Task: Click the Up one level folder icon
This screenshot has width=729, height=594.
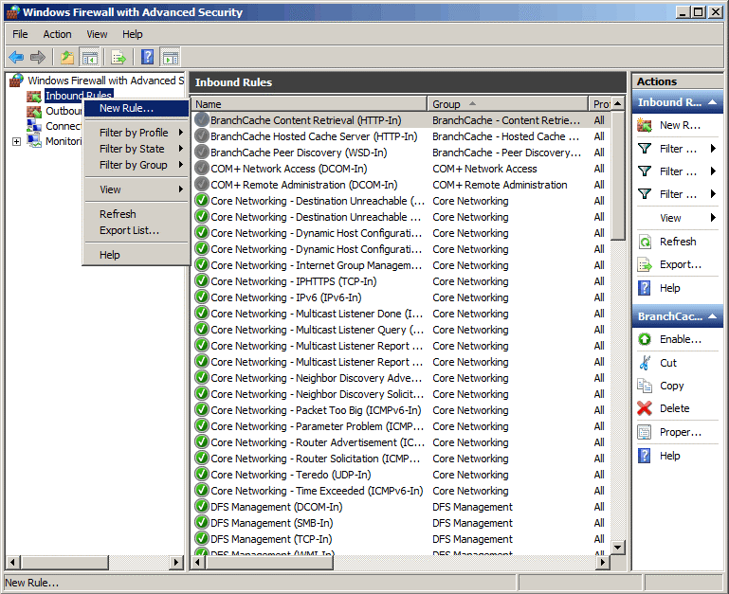Action: click(x=67, y=58)
